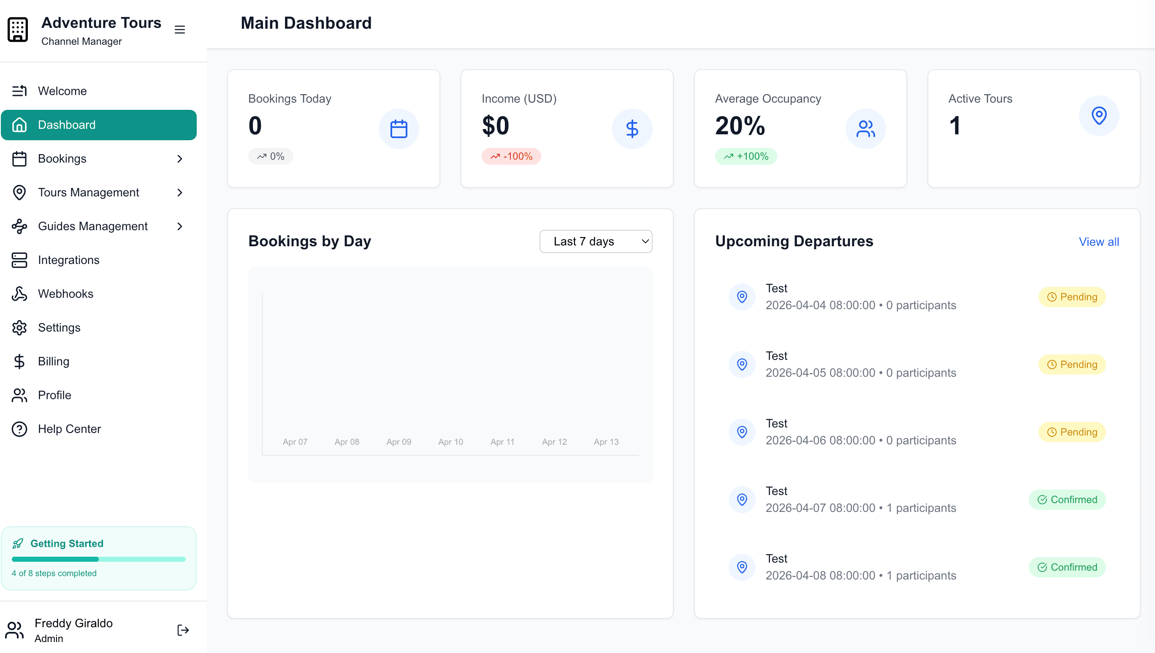
Task: Toggle the sidebar hamburger menu icon
Action: [180, 30]
